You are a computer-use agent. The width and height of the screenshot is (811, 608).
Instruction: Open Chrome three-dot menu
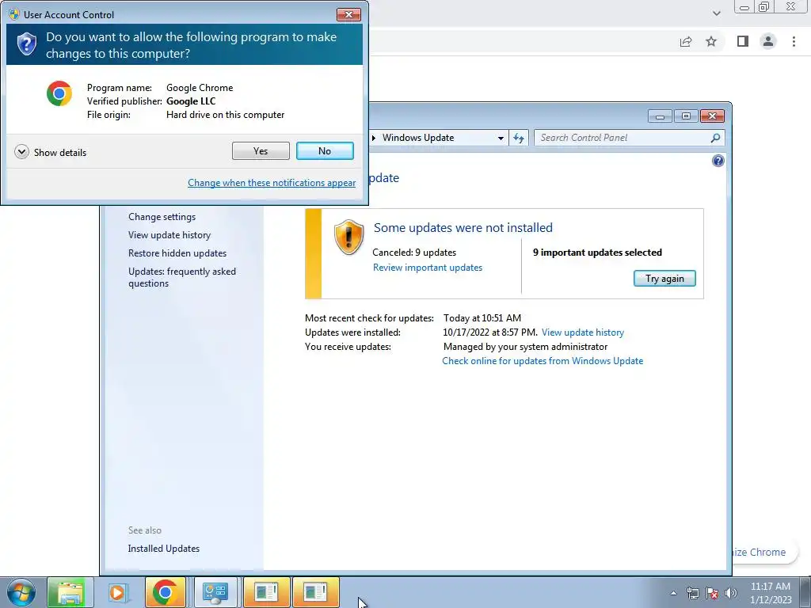tap(794, 41)
